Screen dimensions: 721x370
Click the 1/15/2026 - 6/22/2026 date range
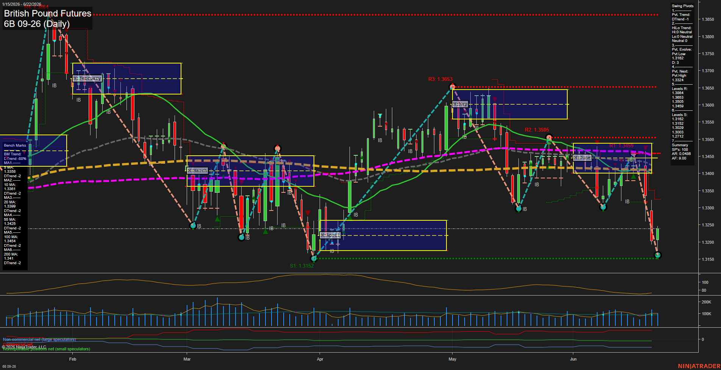22,4
